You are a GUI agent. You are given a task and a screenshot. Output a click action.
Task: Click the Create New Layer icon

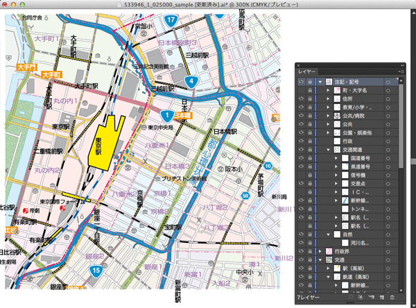(381, 297)
